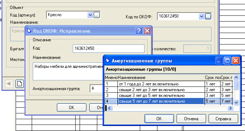Click the Амортизационная группа field showing 4

click(97, 88)
